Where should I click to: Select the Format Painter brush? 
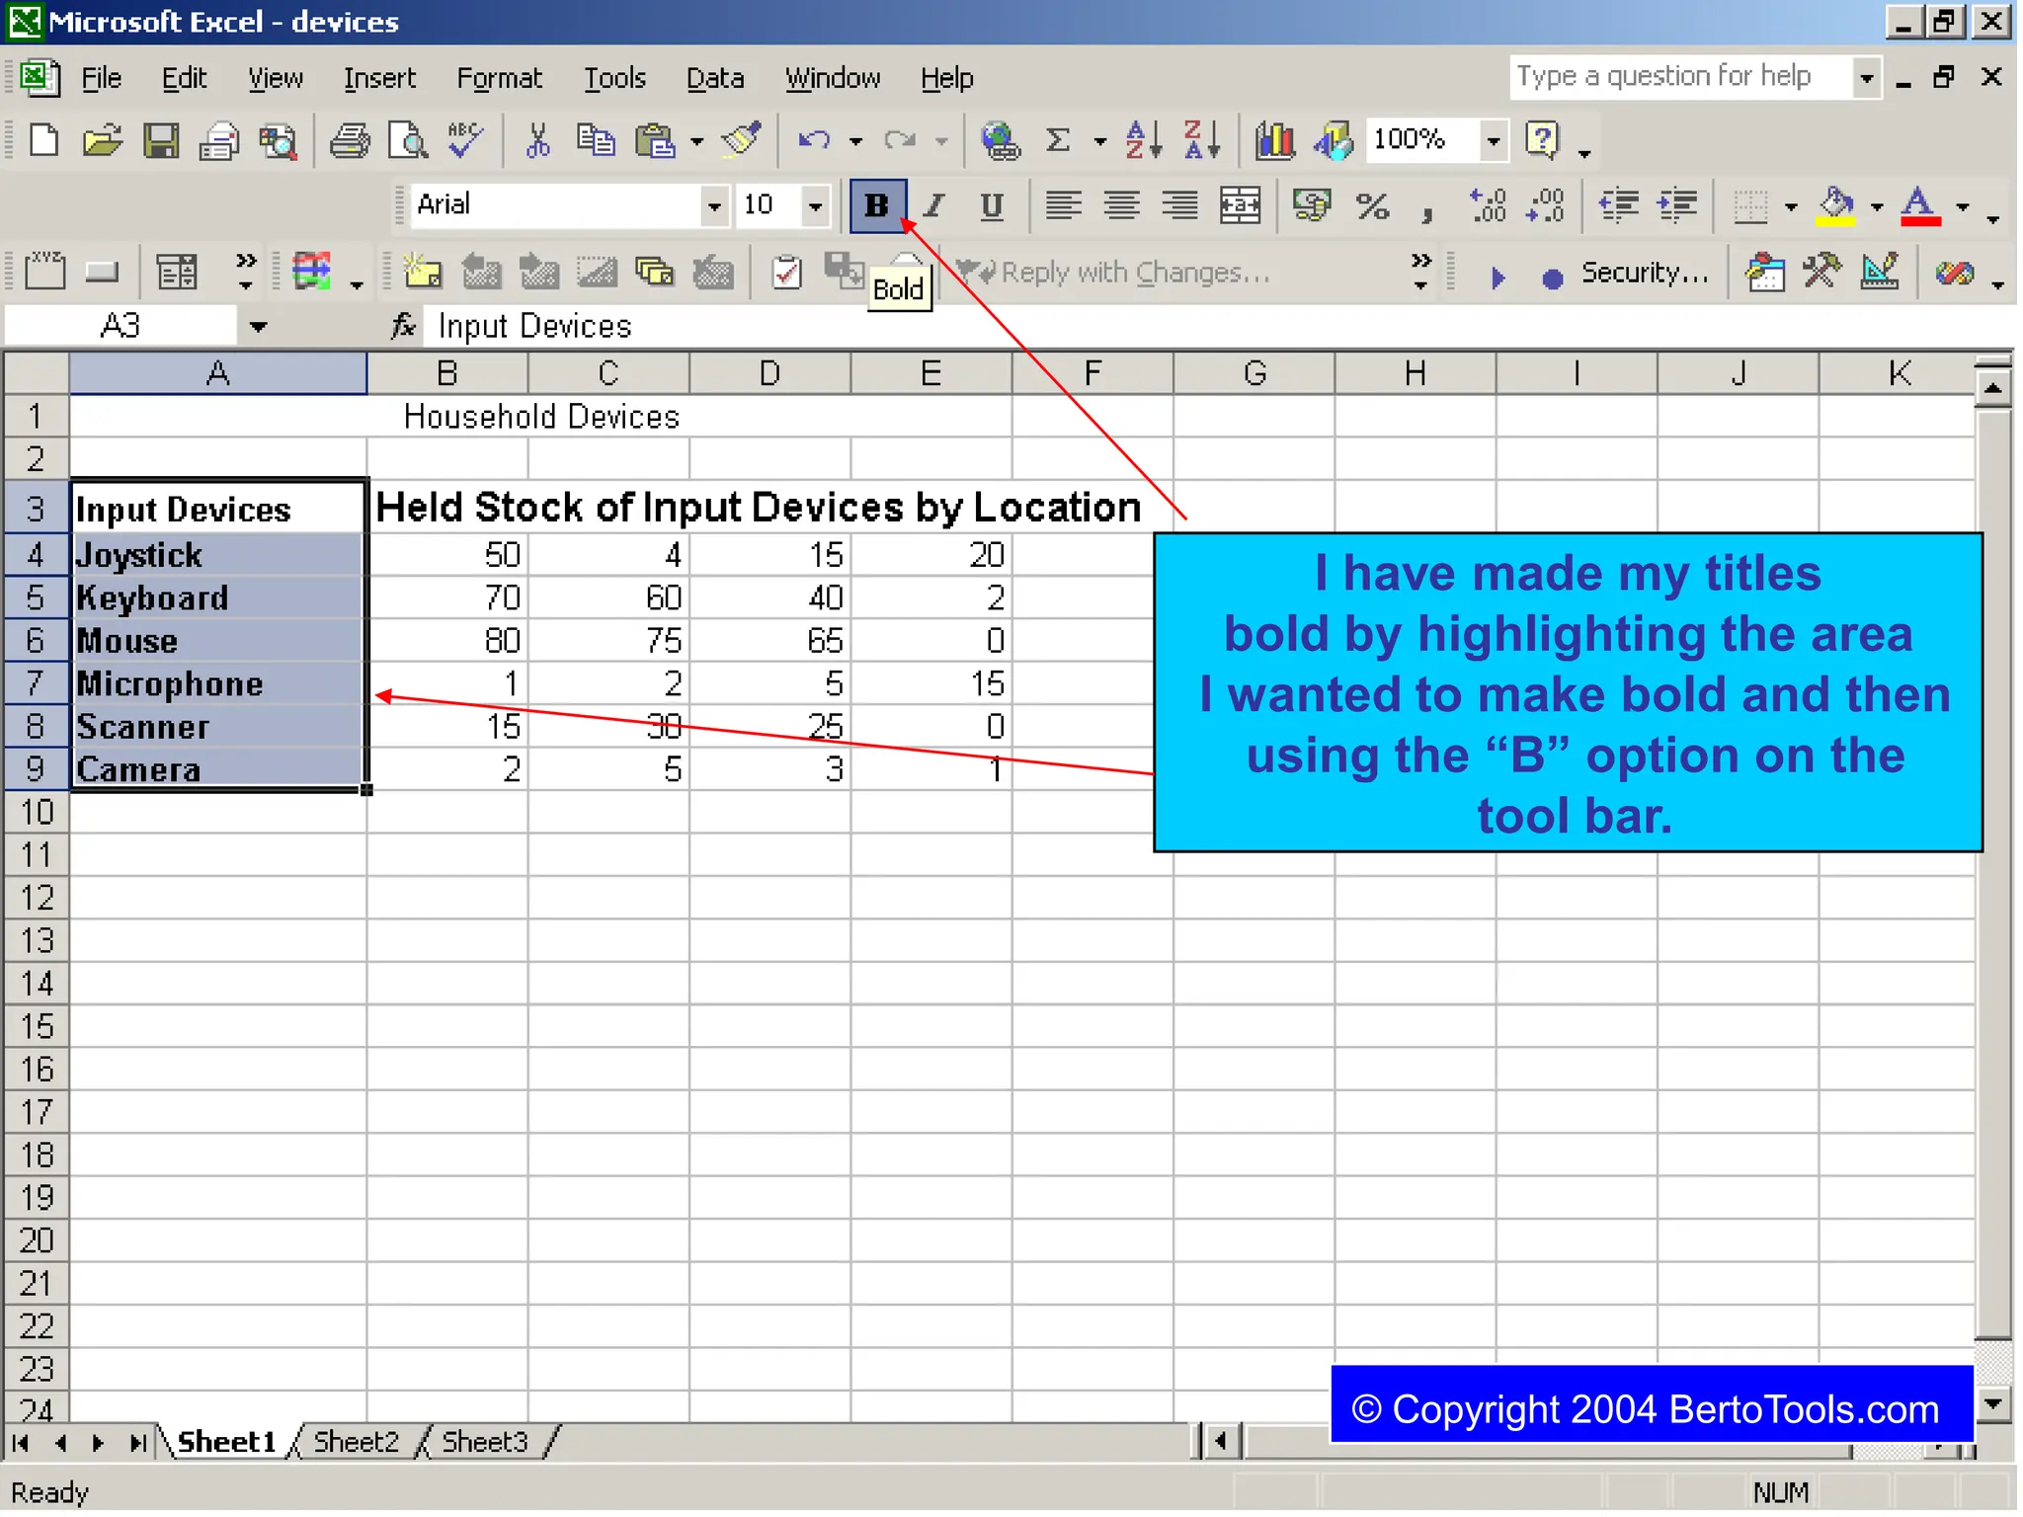742,141
